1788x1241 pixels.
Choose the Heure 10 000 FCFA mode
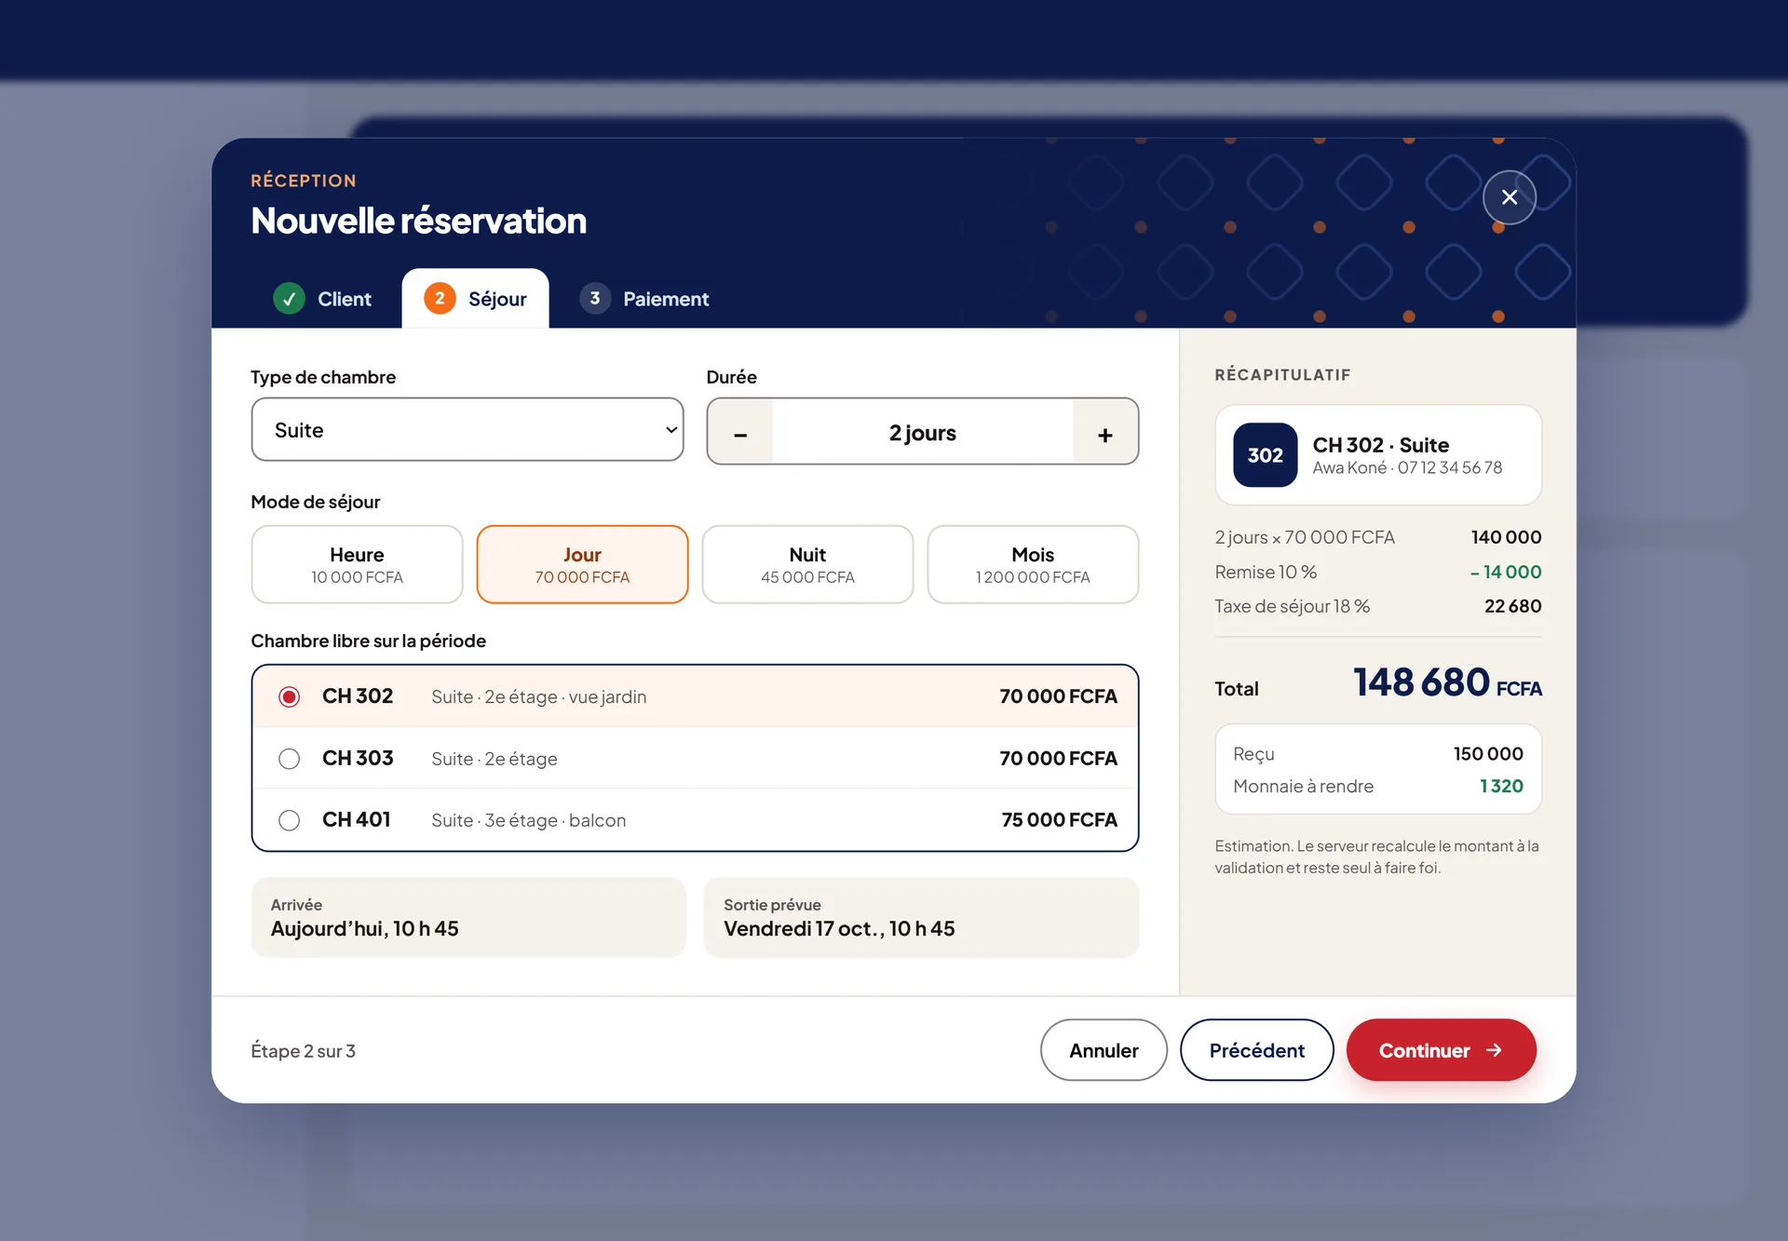[x=357, y=564]
